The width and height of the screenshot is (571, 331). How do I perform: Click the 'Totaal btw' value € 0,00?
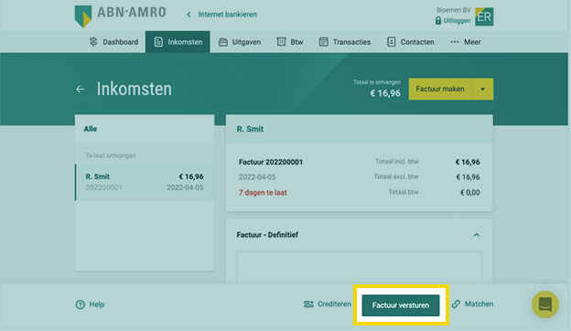[x=469, y=193]
